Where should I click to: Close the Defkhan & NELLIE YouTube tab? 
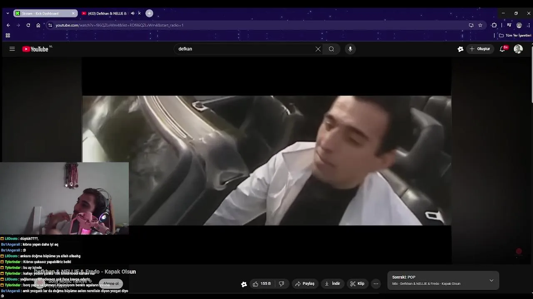(139, 13)
